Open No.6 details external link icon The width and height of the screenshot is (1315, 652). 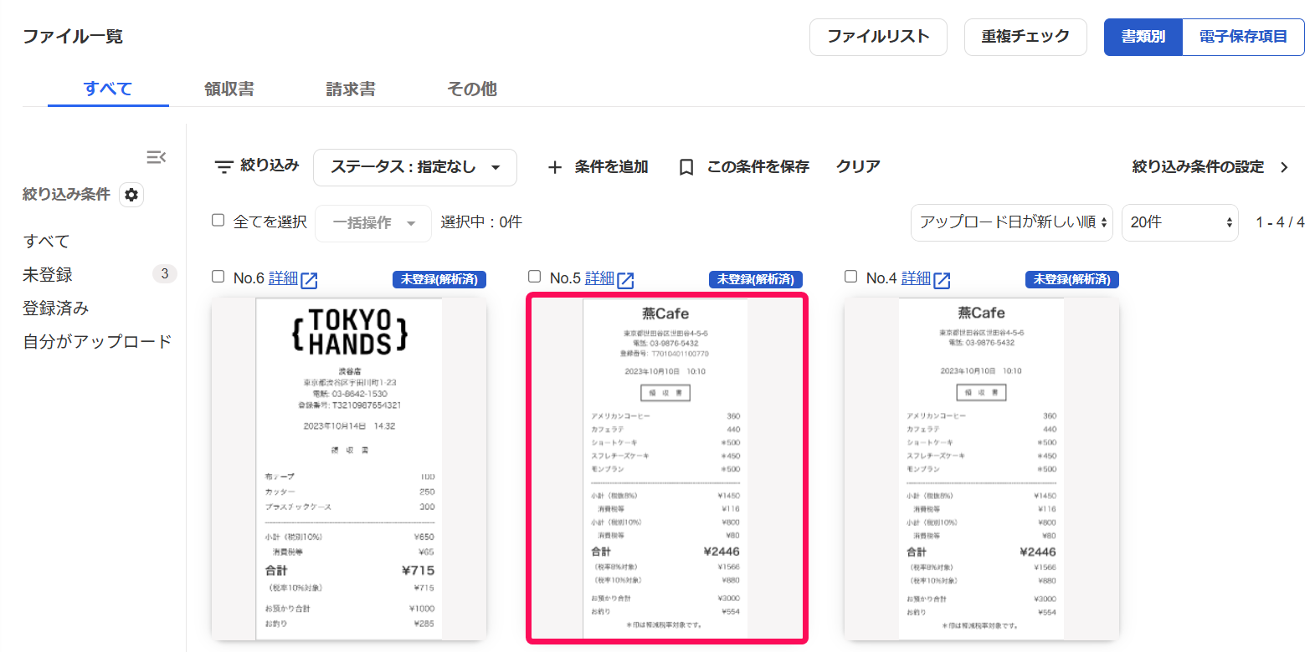point(309,280)
